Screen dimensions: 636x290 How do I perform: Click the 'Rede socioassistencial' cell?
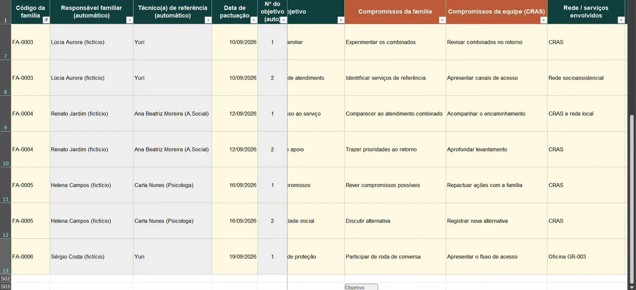[x=586, y=78]
